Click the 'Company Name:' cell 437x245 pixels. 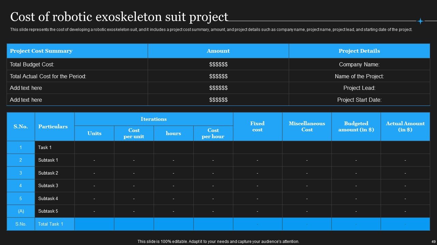[x=359, y=64]
